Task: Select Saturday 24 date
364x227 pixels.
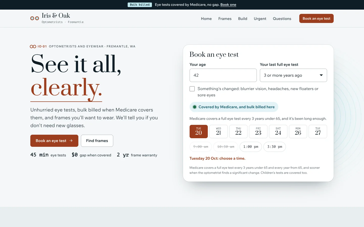Action: click(x=278, y=131)
